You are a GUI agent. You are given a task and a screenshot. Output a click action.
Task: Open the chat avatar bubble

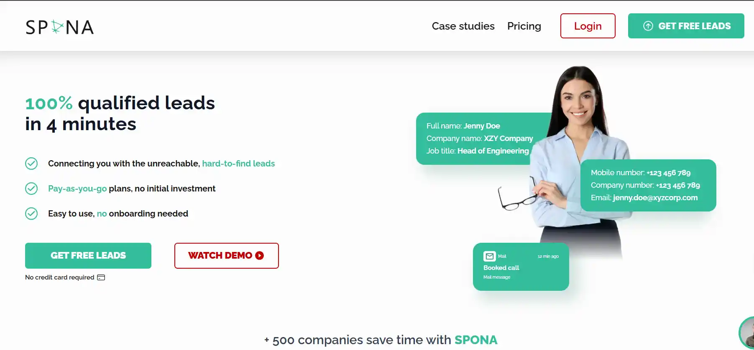[x=748, y=333]
